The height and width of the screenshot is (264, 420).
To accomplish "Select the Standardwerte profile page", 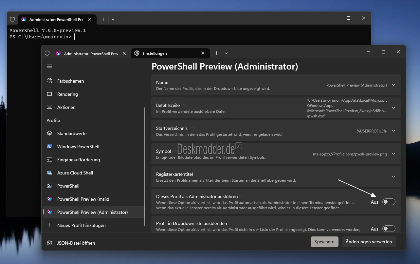I will coord(94,133).
